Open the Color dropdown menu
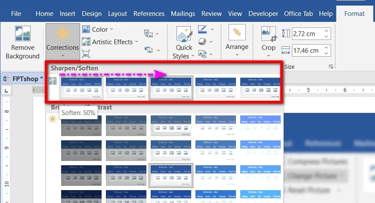 pos(98,30)
